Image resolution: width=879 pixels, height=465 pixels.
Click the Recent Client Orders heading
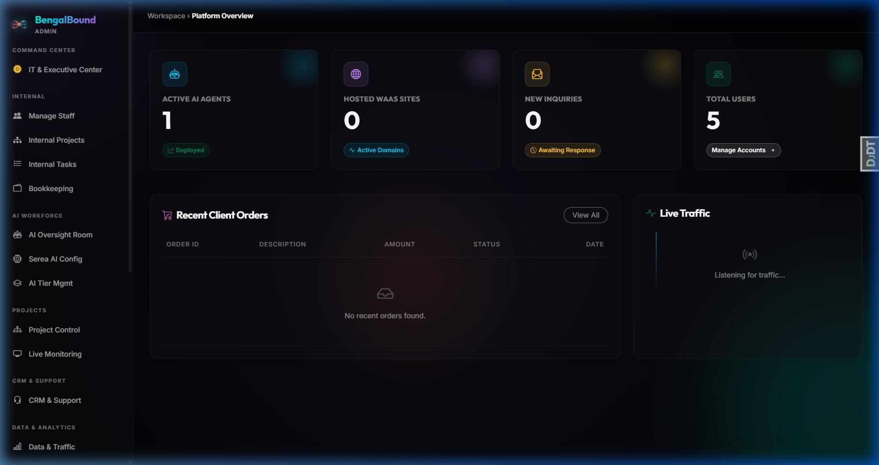(x=222, y=215)
